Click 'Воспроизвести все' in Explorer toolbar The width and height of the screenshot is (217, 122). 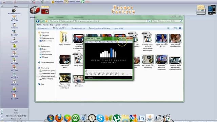coord(78,28)
